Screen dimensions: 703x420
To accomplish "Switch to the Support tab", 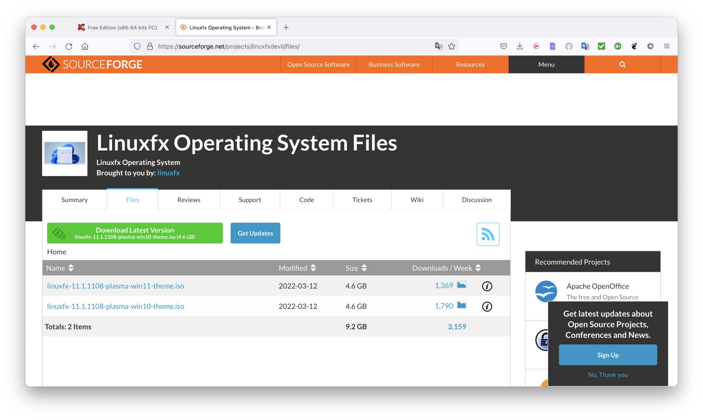I will click(250, 200).
